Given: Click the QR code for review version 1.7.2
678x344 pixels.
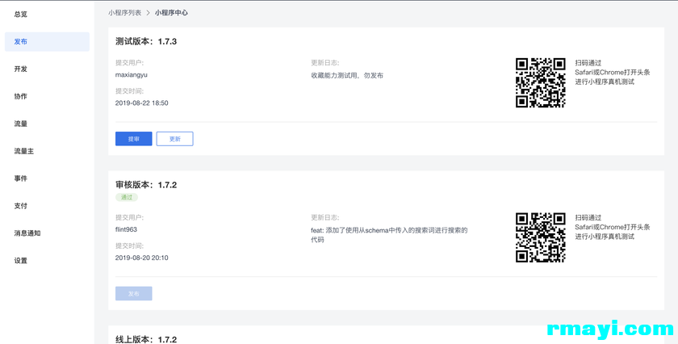Looking at the screenshot, I should [x=541, y=237].
